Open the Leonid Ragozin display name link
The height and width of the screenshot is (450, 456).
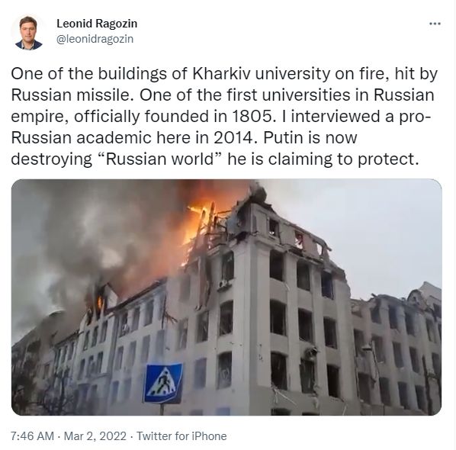point(97,24)
